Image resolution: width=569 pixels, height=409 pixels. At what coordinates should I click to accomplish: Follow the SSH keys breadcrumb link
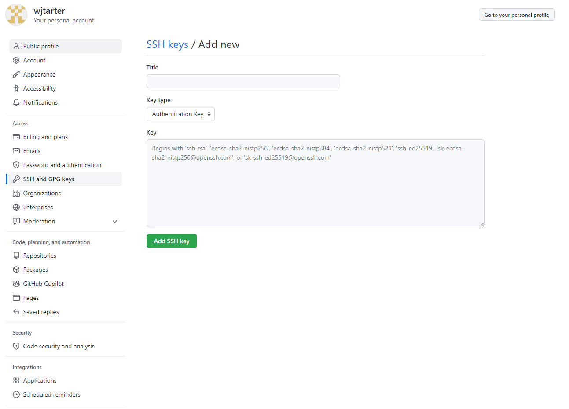pyautogui.click(x=167, y=44)
